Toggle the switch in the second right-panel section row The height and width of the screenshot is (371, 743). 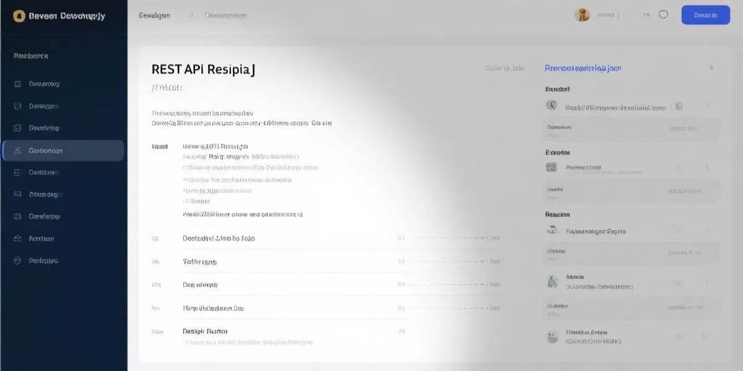point(678,168)
